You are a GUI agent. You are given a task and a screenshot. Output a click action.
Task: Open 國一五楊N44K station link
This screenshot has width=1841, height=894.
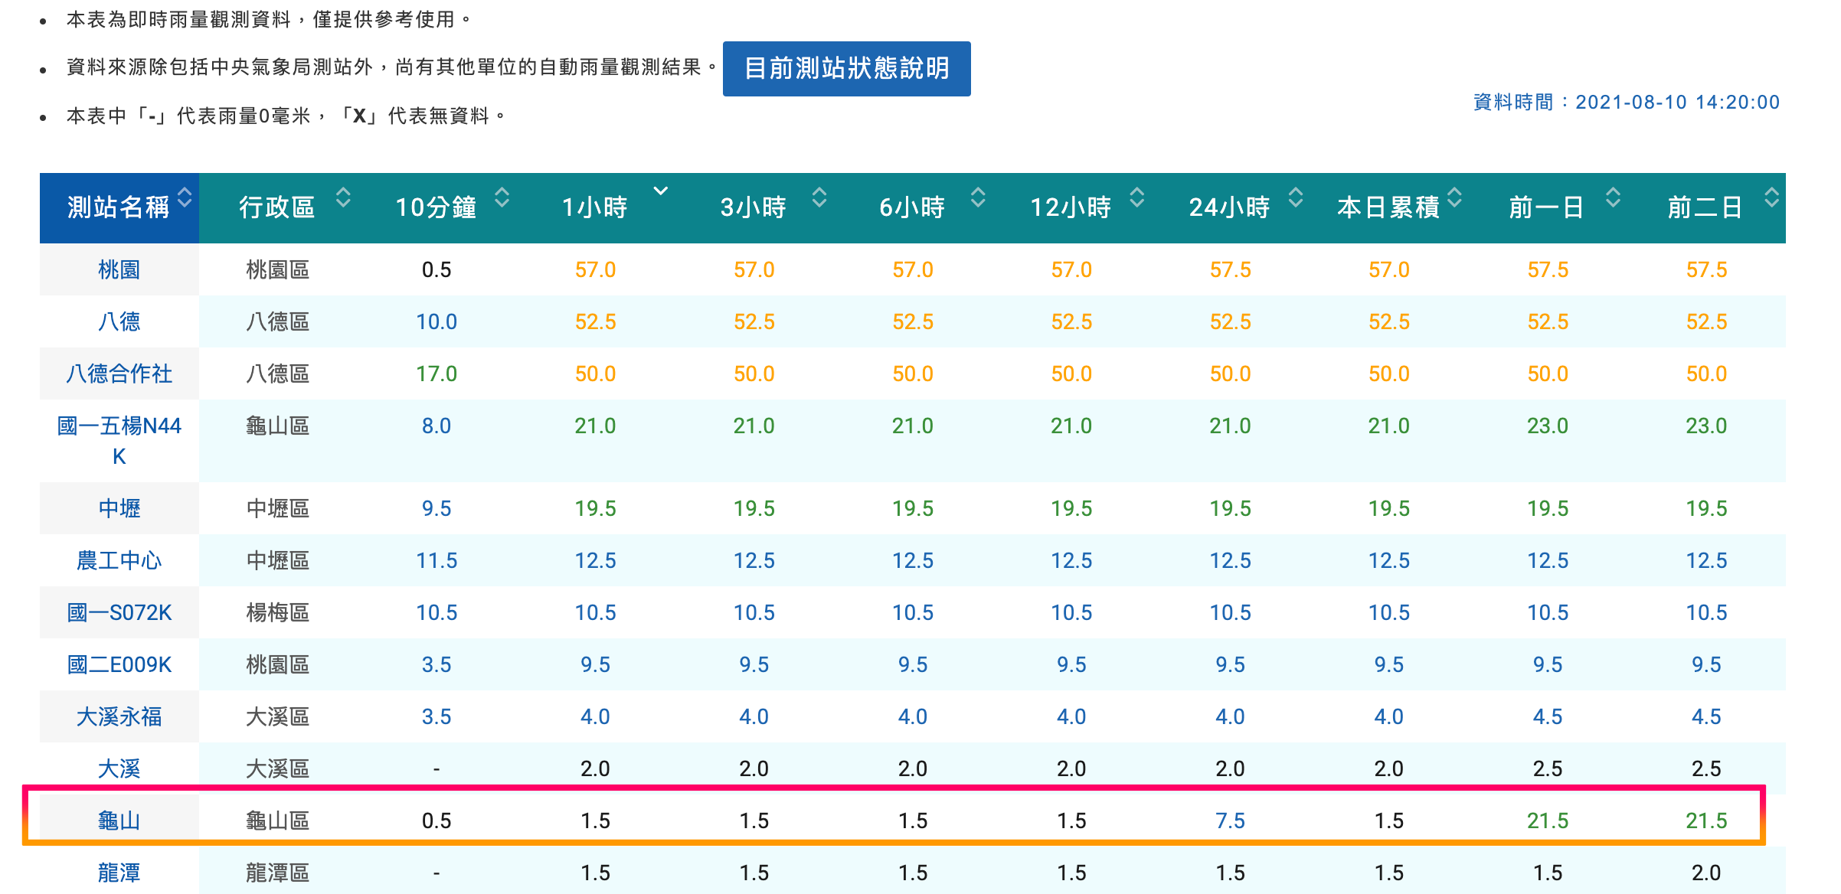119,441
